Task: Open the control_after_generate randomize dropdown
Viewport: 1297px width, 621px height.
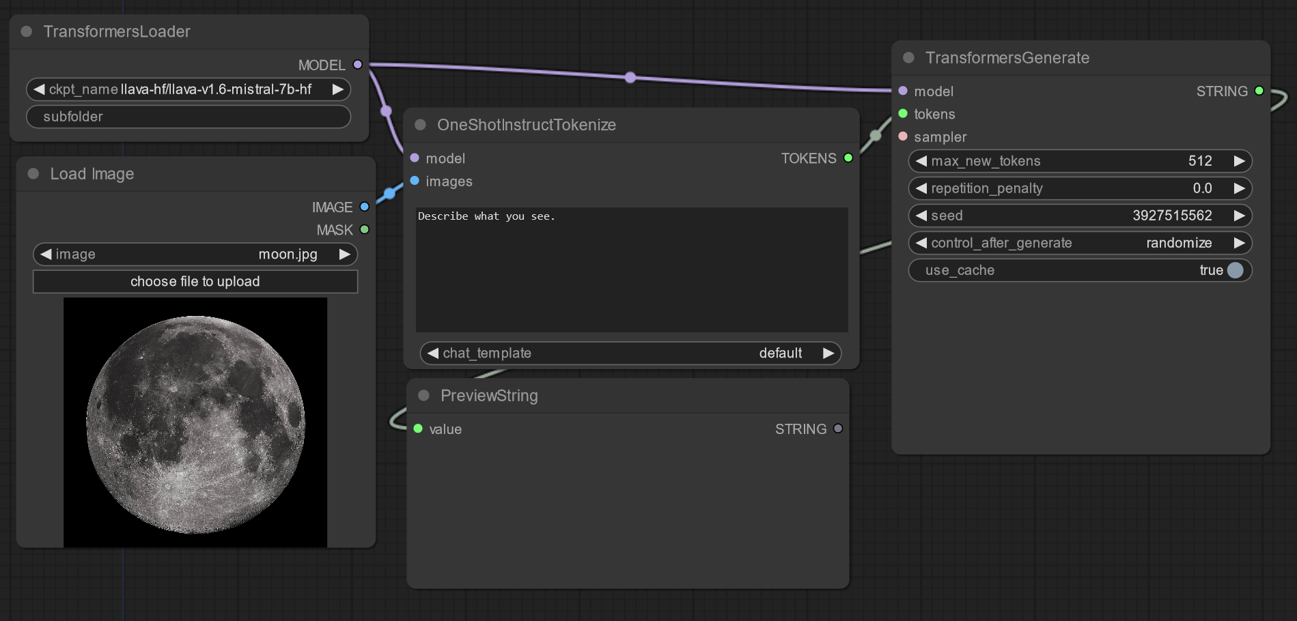Action: point(1080,243)
